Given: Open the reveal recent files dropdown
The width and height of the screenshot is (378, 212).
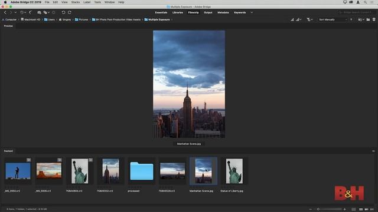Looking at the screenshot, I should (x=23, y=12).
